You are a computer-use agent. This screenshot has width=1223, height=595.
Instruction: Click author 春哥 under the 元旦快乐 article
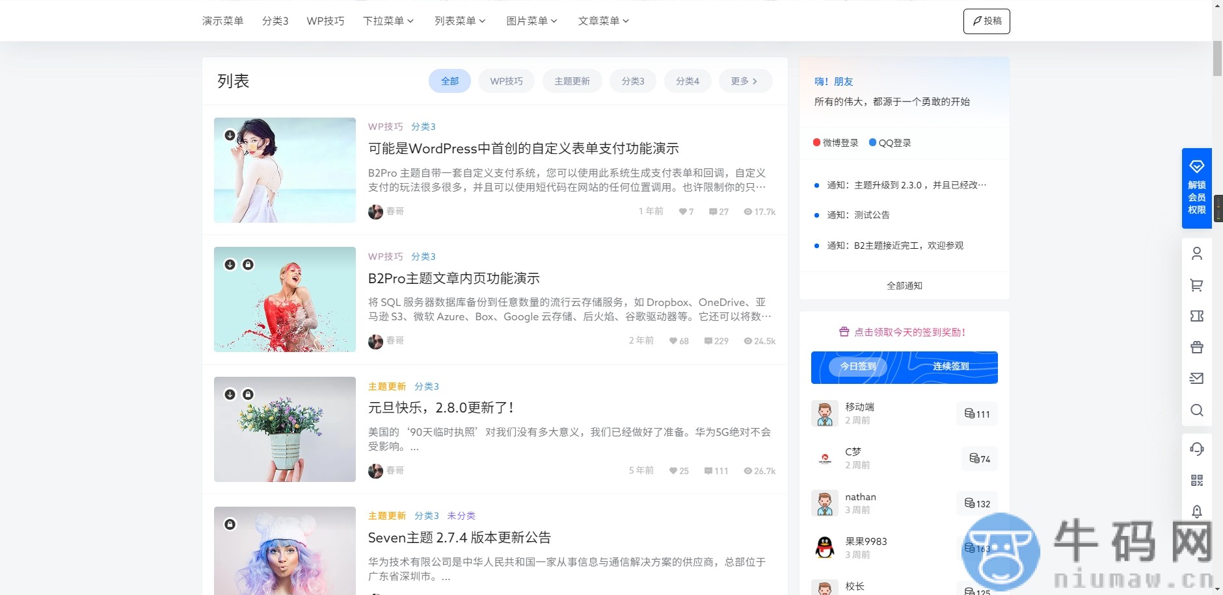tap(395, 470)
